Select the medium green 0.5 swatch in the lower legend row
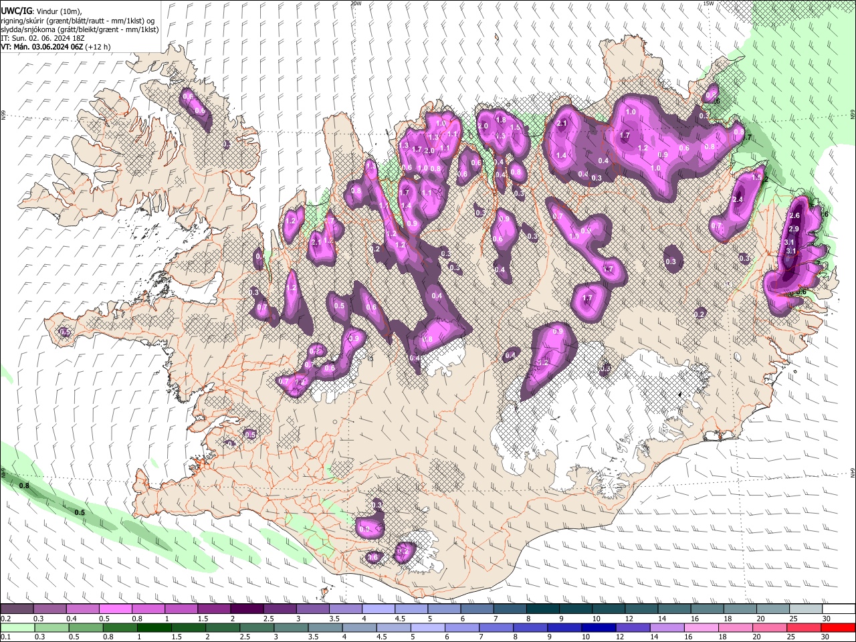856x642 pixels. coord(86,627)
